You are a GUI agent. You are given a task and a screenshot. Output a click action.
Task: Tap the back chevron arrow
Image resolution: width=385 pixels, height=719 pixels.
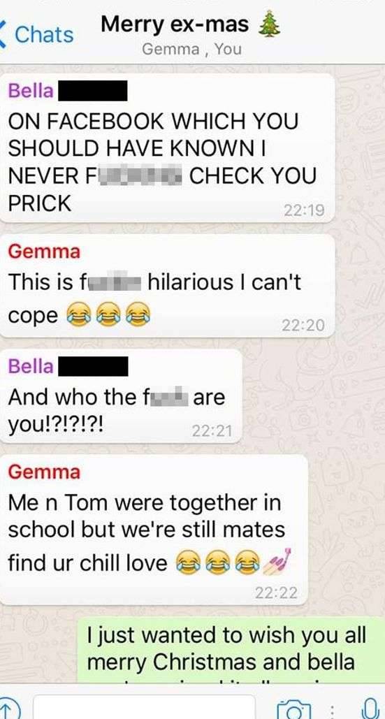[4, 34]
